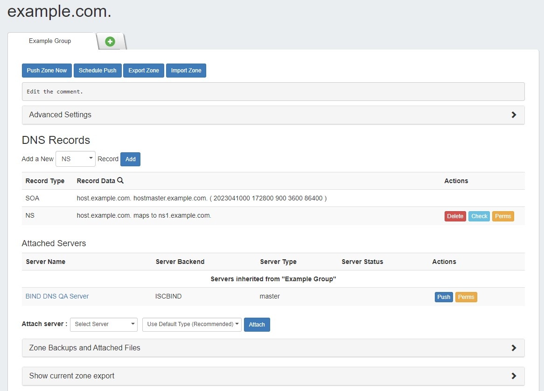Click Check for the NS record

(479, 216)
